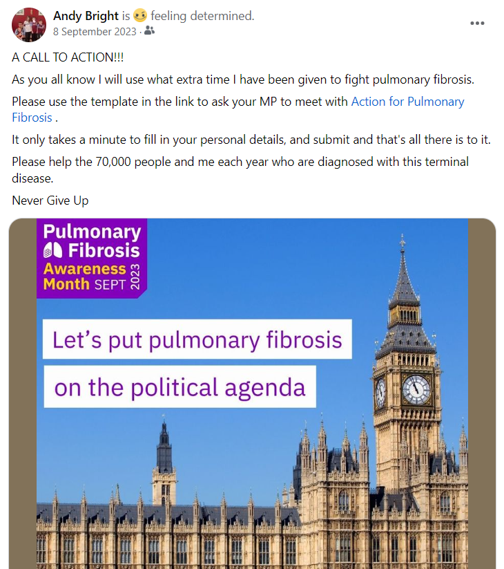Click the lungs icon in the purple banner
This screenshot has height=569, width=504.
click(52, 250)
